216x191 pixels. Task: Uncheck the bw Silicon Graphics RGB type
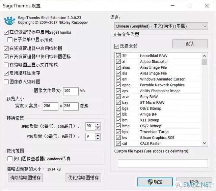coord(118,137)
